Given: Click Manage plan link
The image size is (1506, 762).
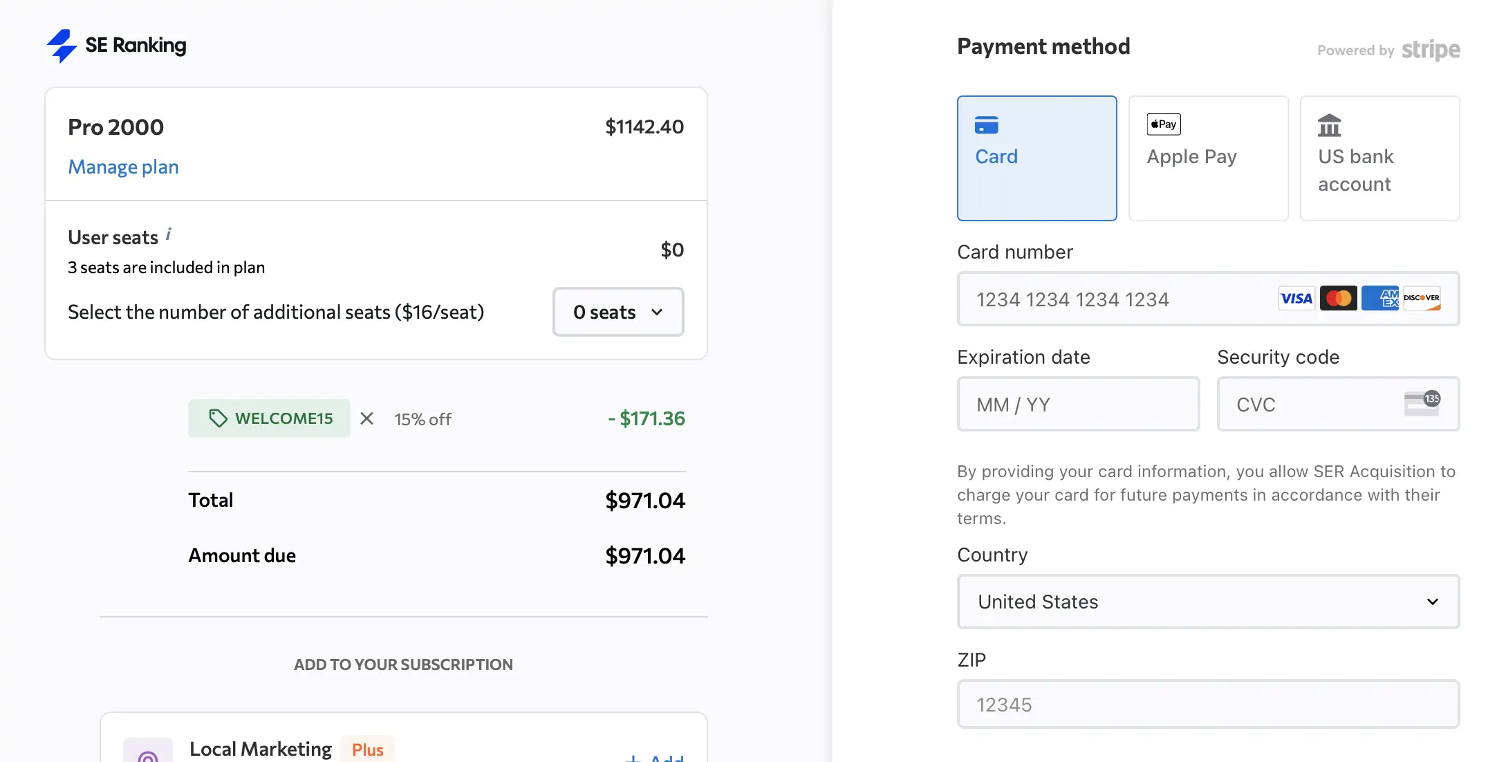Looking at the screenshot, I should tap(123, 167).
